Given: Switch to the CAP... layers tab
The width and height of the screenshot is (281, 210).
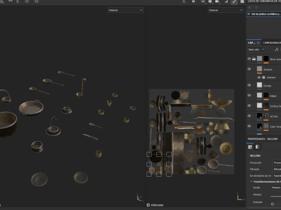Looking at the screenshot, I should point(252,43).
